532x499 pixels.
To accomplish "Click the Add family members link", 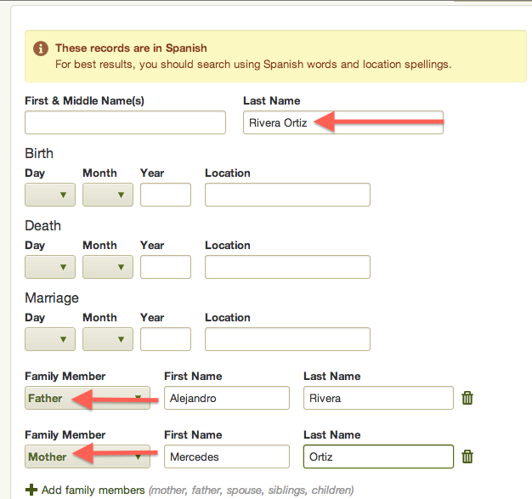I will [x=93, y=490].
